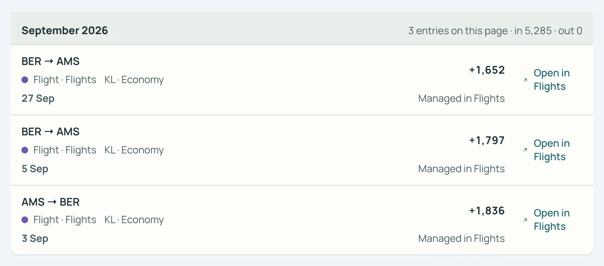
Task: Select the September 2026 heading
Action: point(65,30)
